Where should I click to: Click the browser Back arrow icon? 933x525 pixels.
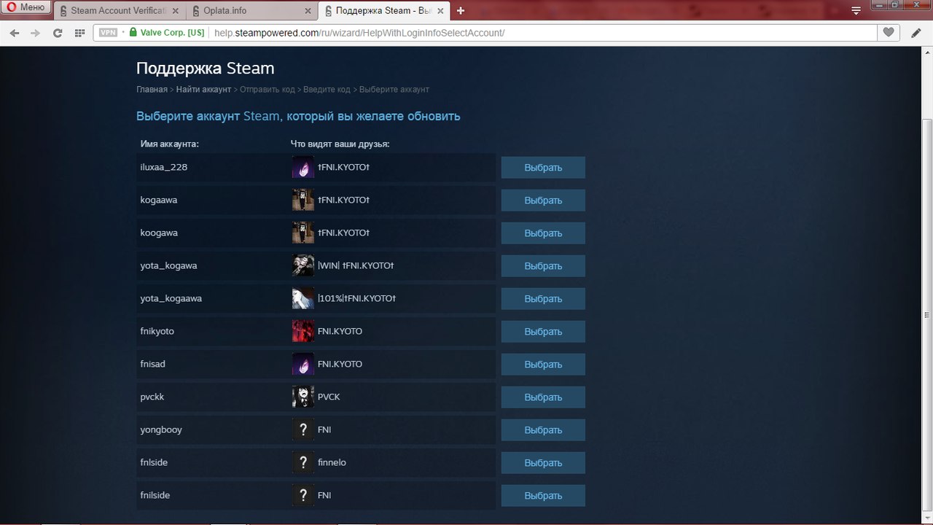(14, 33)
